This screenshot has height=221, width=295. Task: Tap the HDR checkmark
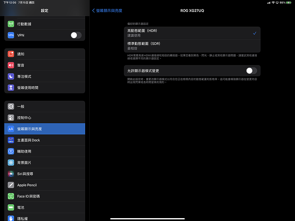click(254, 33)
